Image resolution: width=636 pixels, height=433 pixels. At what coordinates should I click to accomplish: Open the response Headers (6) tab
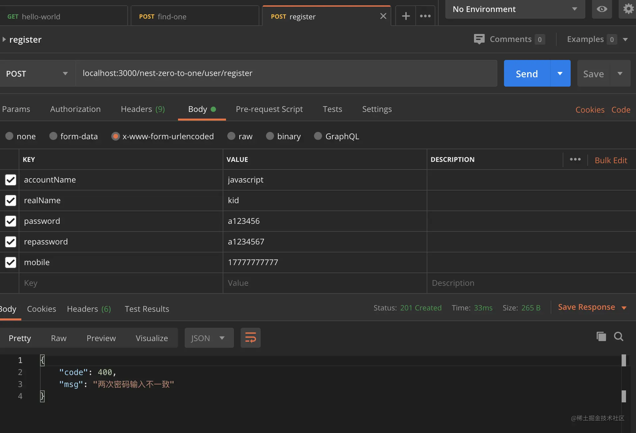tap(89, 309)
